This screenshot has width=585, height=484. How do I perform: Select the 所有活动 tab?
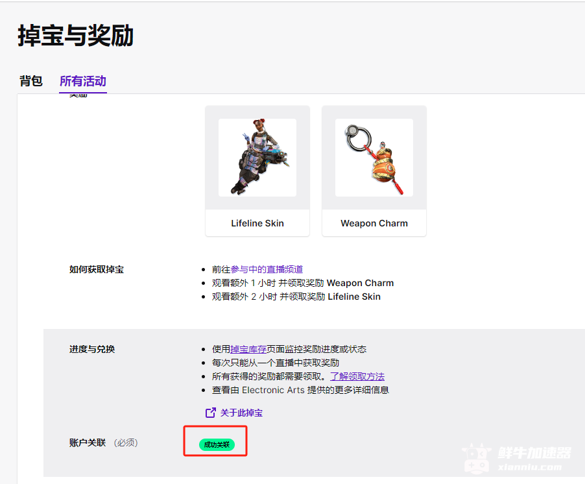83,81
